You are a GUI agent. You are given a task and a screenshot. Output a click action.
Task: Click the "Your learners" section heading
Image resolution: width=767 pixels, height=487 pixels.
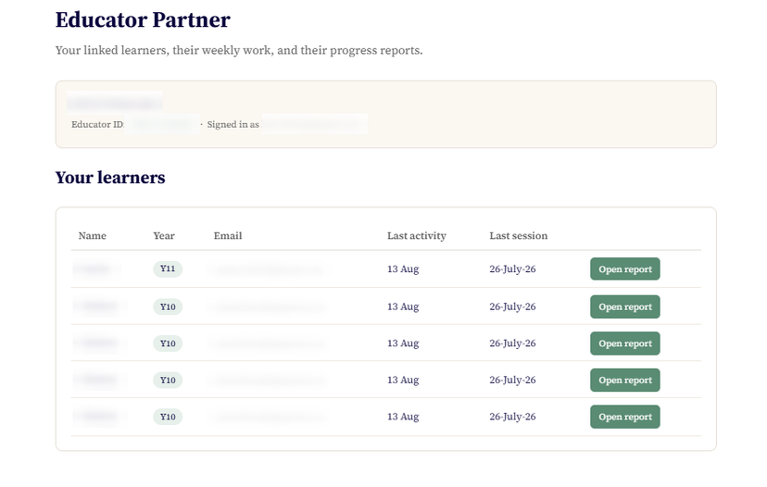point(110,178)
